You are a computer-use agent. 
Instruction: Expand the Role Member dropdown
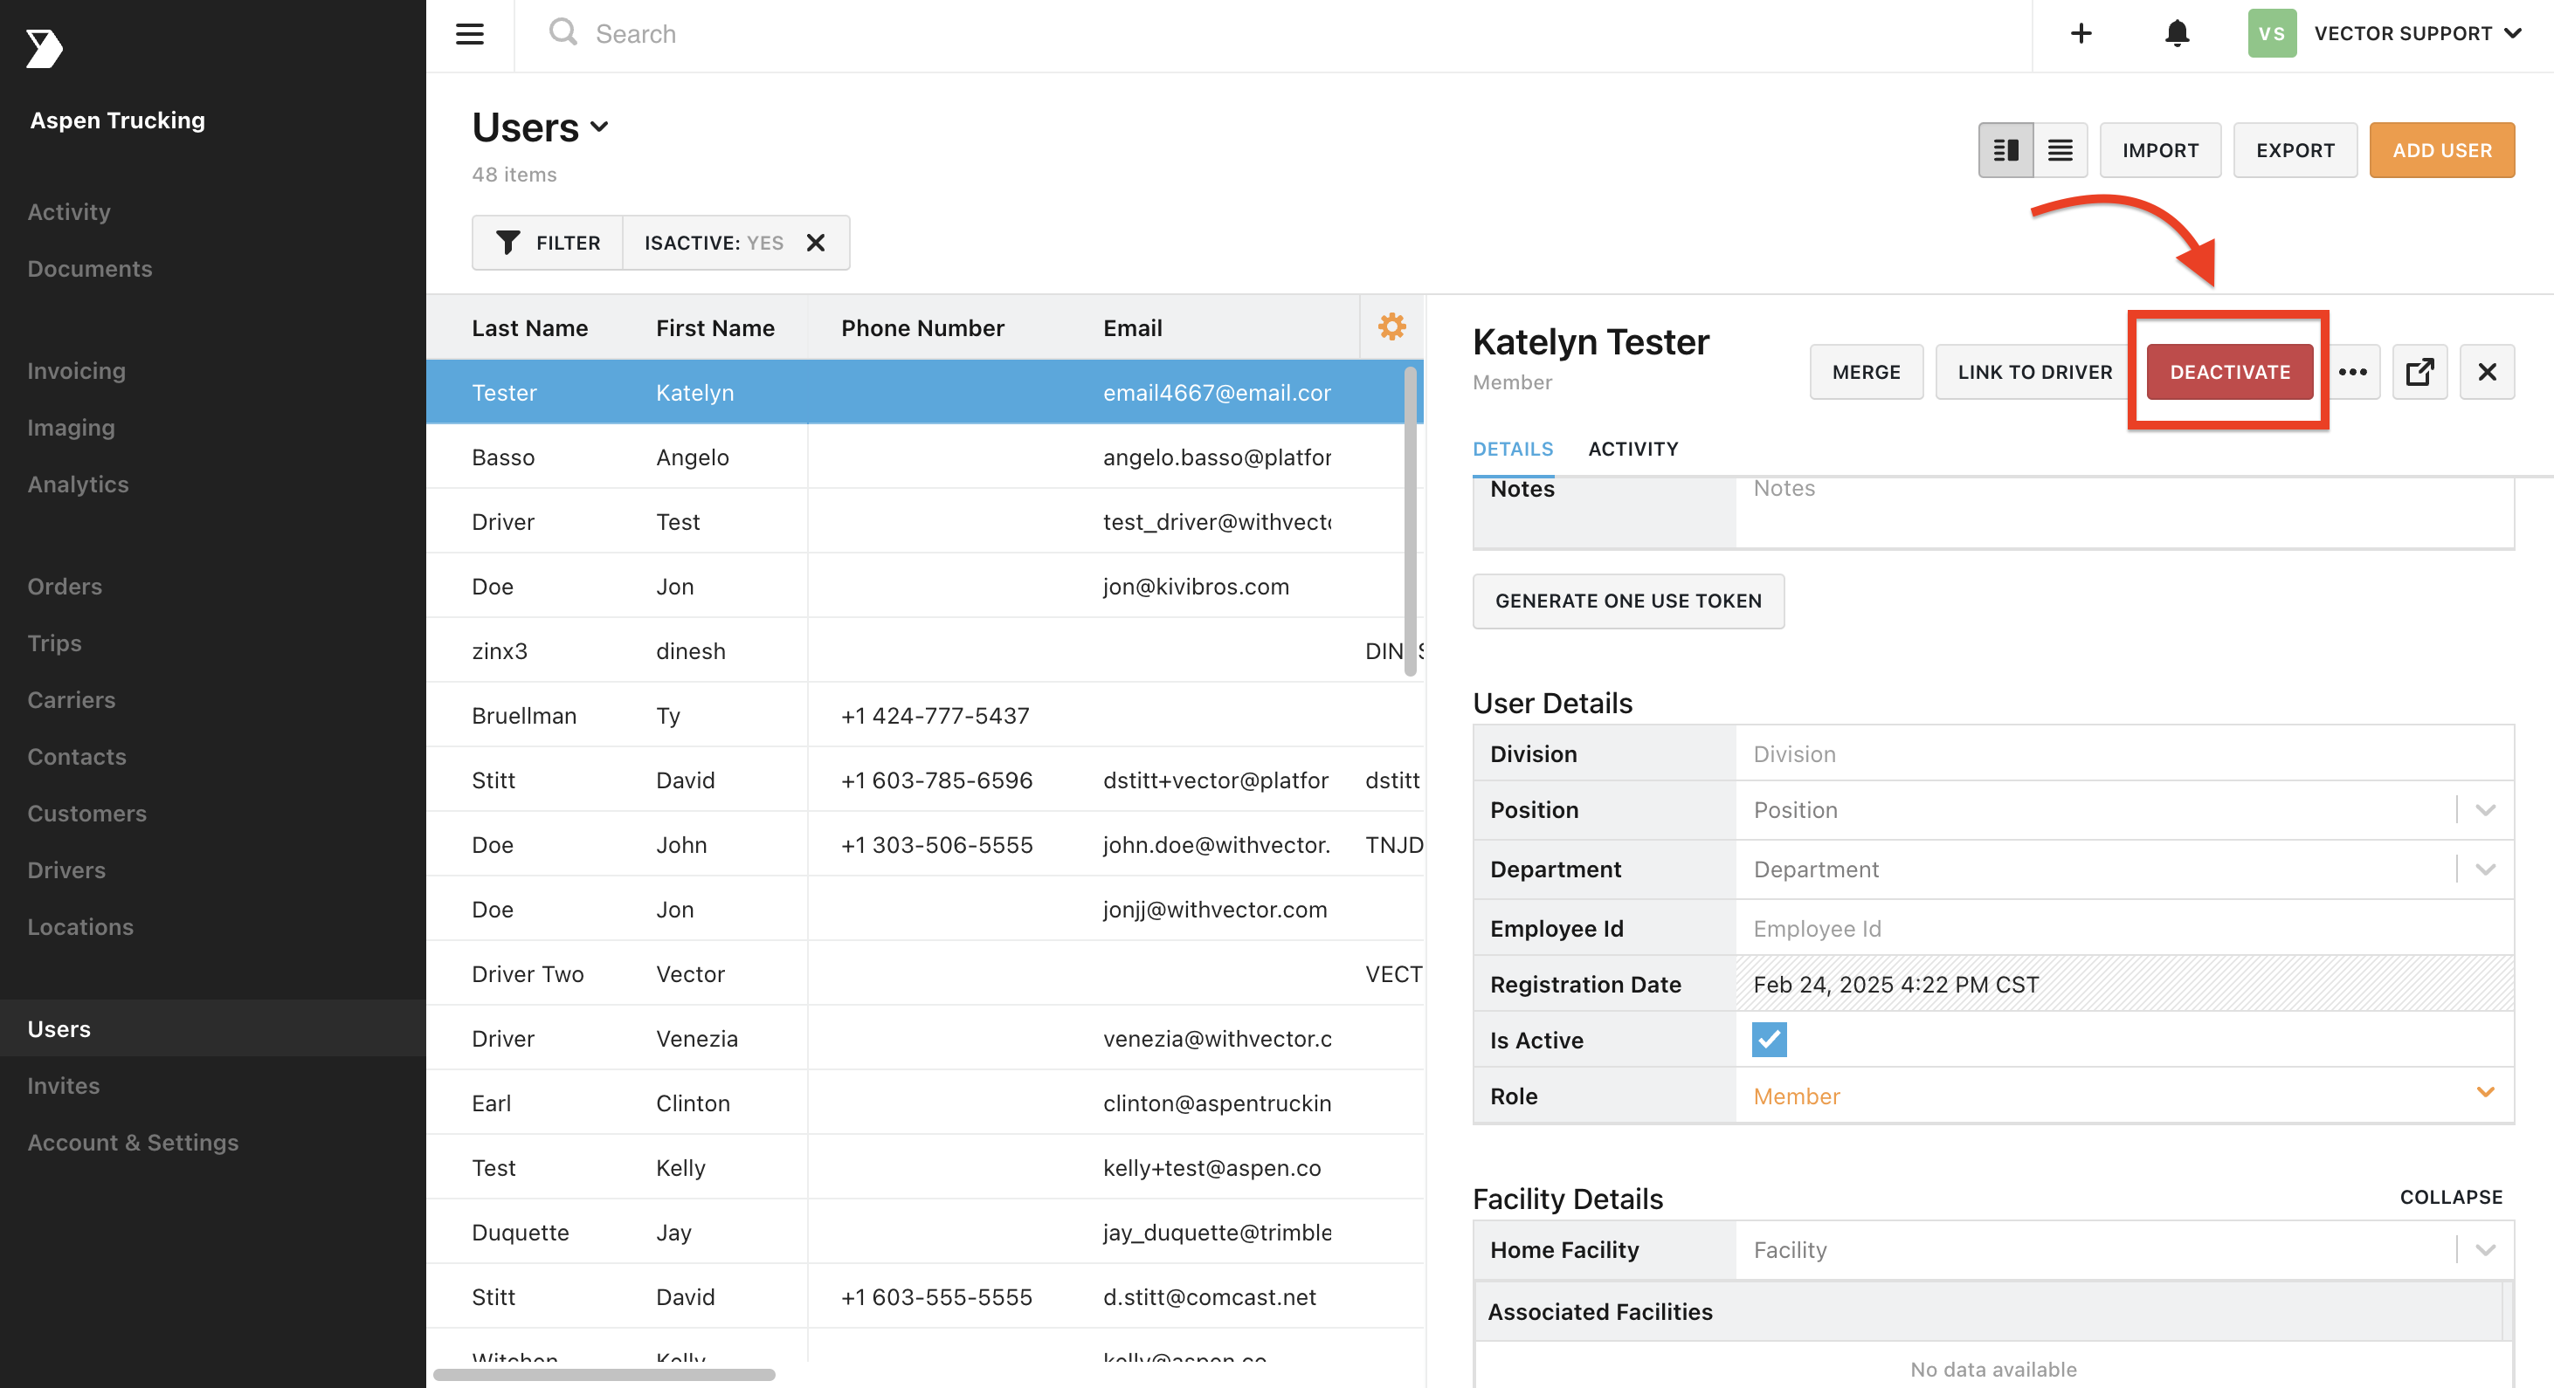pos(2485,1092)
